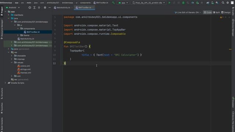Collapse the values folder

12,62
